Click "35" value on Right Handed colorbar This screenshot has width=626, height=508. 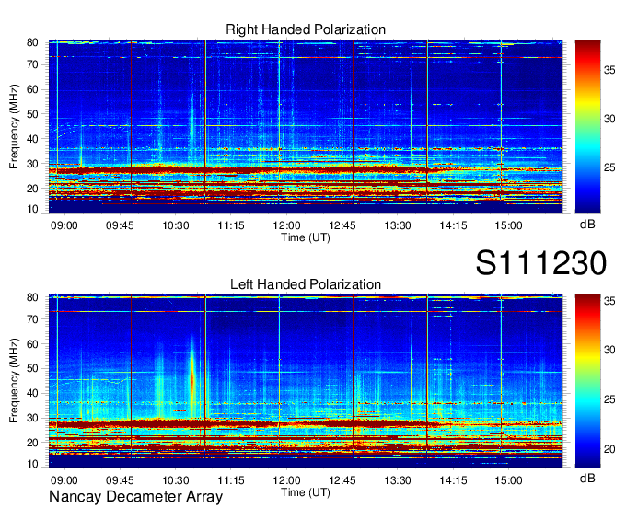[609, 70]
